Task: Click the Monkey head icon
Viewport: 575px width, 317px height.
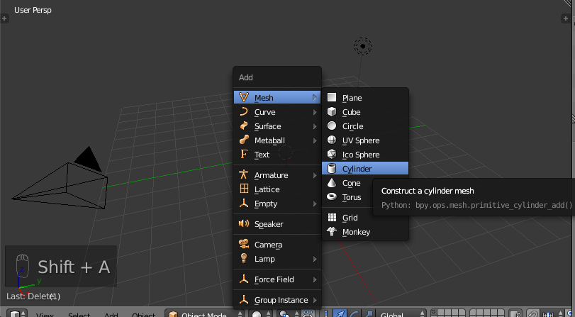Action: pos(332,231)
